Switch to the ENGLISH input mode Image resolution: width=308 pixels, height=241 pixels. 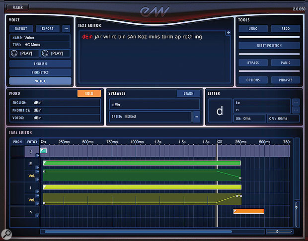[40, 64]
